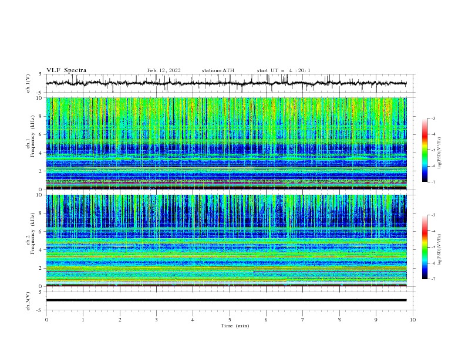Click the "-3" value on ch.1 colorbar
This screenshot has height=359, width=465.
(433, 118)
